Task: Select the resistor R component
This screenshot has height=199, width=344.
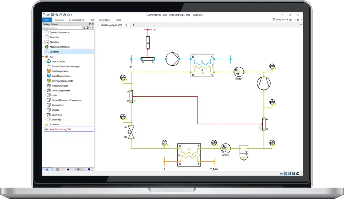Action: 148,43
